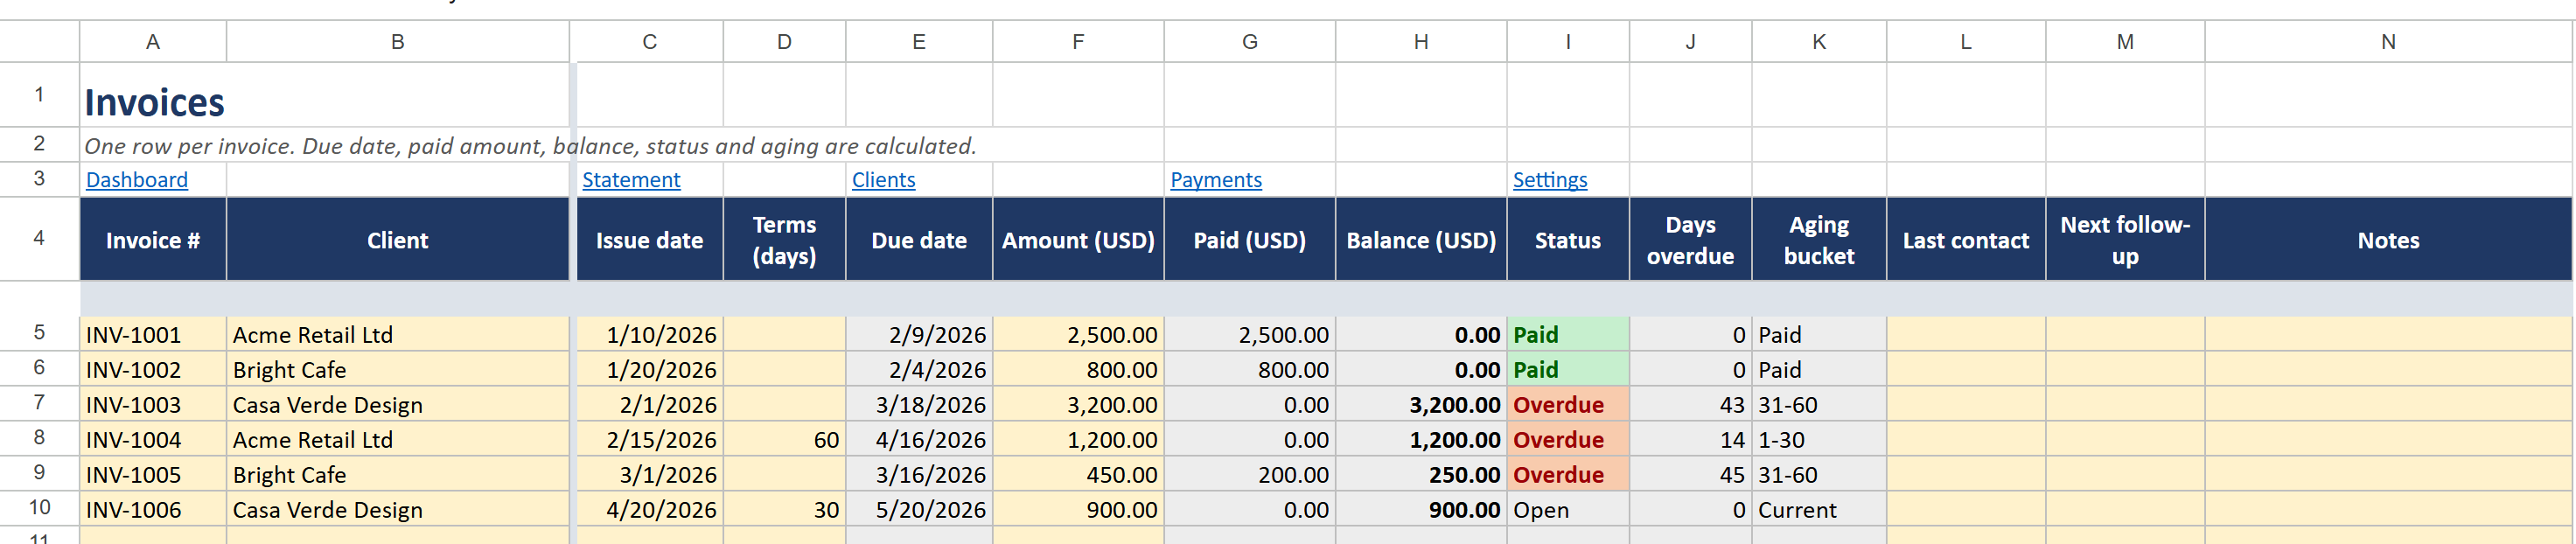Select cell INV-1001

(153, 335)
